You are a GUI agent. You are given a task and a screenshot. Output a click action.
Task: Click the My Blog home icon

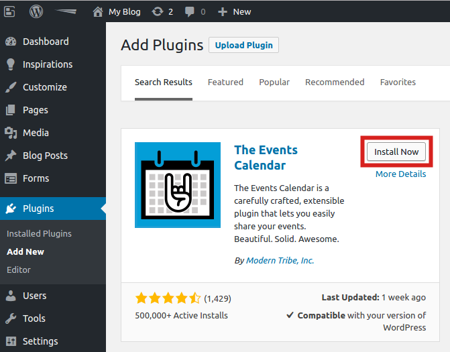pos(98,11)
